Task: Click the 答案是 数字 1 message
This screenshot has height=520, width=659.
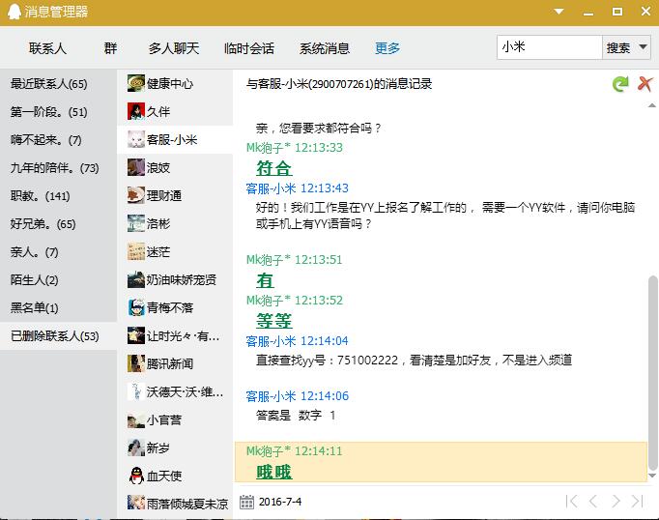Action: (296, 416)
